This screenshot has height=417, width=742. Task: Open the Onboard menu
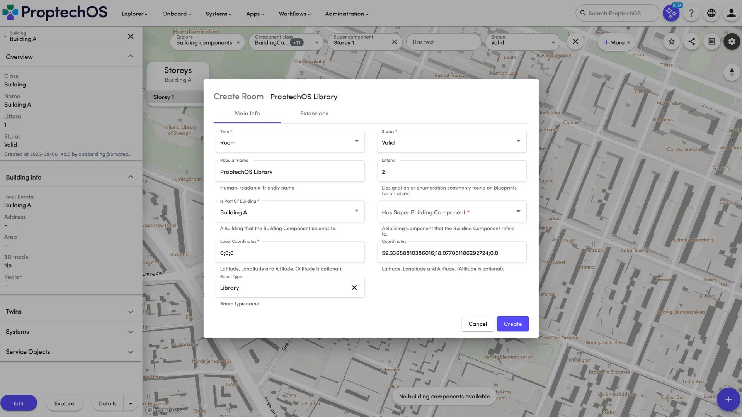pyautogui.click(x=176, y=14)
